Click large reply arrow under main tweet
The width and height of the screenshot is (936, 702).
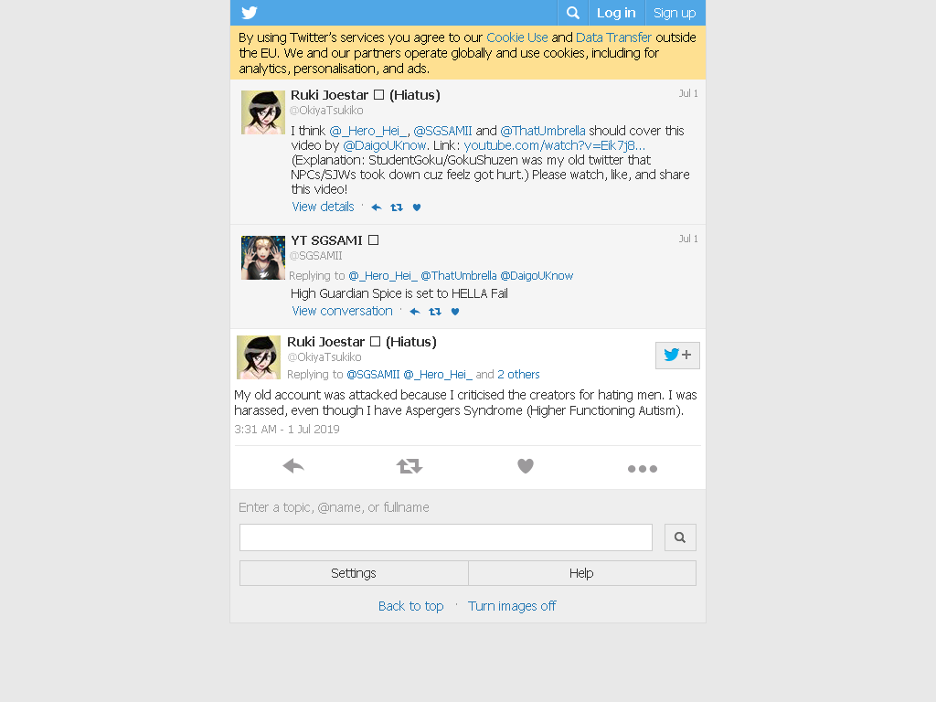pos(293,466)
